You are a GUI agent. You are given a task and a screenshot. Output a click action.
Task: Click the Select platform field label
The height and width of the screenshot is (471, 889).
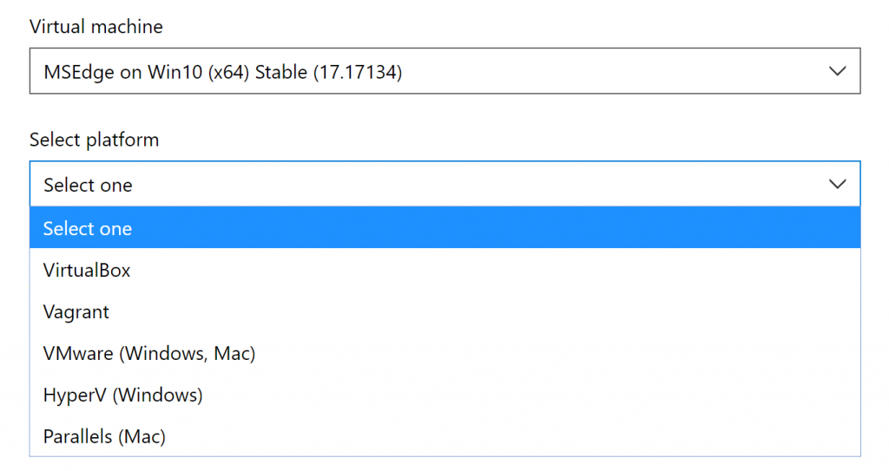(x=94, y=140)
